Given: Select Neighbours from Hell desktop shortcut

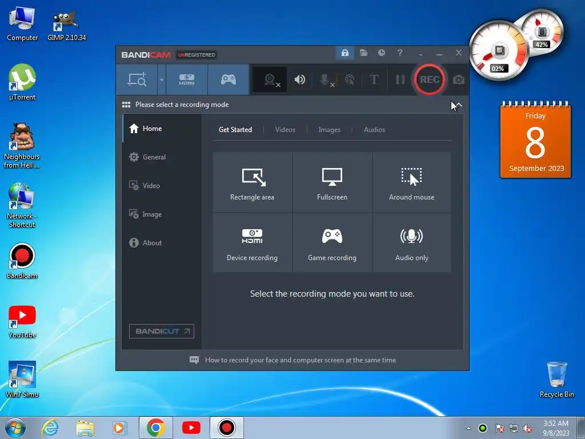Looking at the screenshot, I should tap(22, 146).
